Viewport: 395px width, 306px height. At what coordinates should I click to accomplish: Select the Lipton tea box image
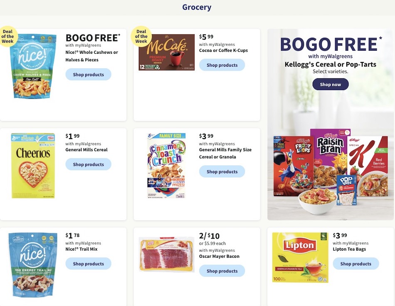tap(300, 258)
